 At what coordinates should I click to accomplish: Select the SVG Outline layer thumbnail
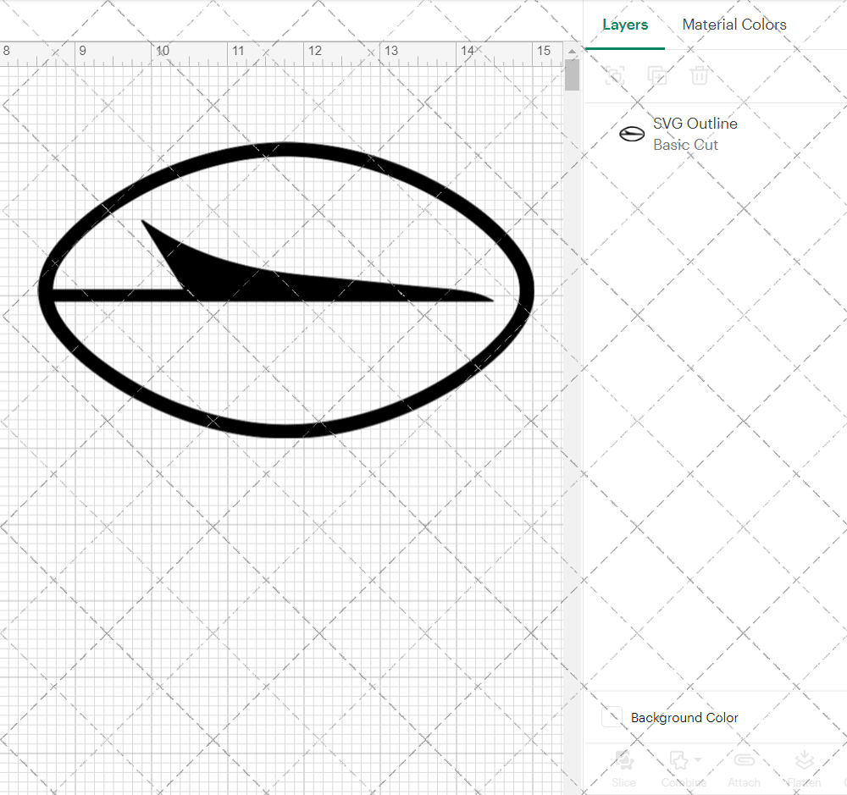(632, 134)
